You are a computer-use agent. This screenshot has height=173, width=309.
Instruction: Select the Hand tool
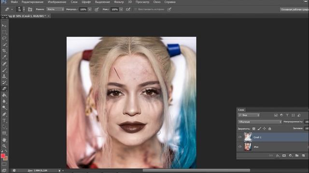tap(4, 140)
